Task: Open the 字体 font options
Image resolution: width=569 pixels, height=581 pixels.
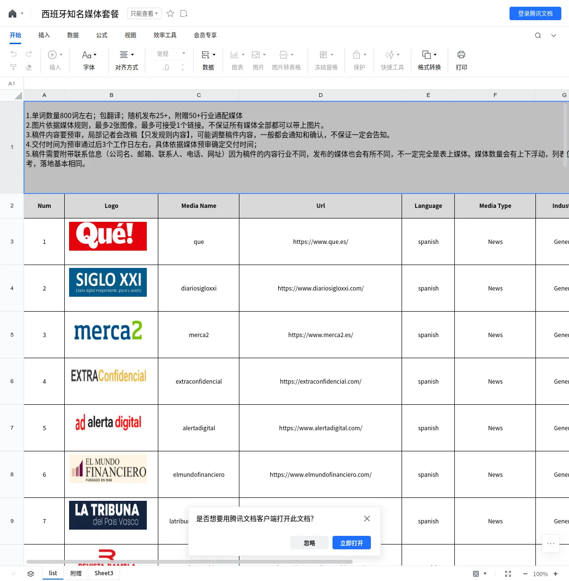Action: pos(89,61)
